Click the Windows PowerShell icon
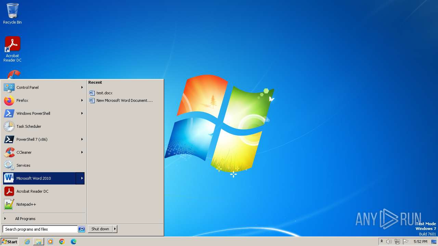The width and height of the screenshot is (438, 246). click(x=9, y=113)
